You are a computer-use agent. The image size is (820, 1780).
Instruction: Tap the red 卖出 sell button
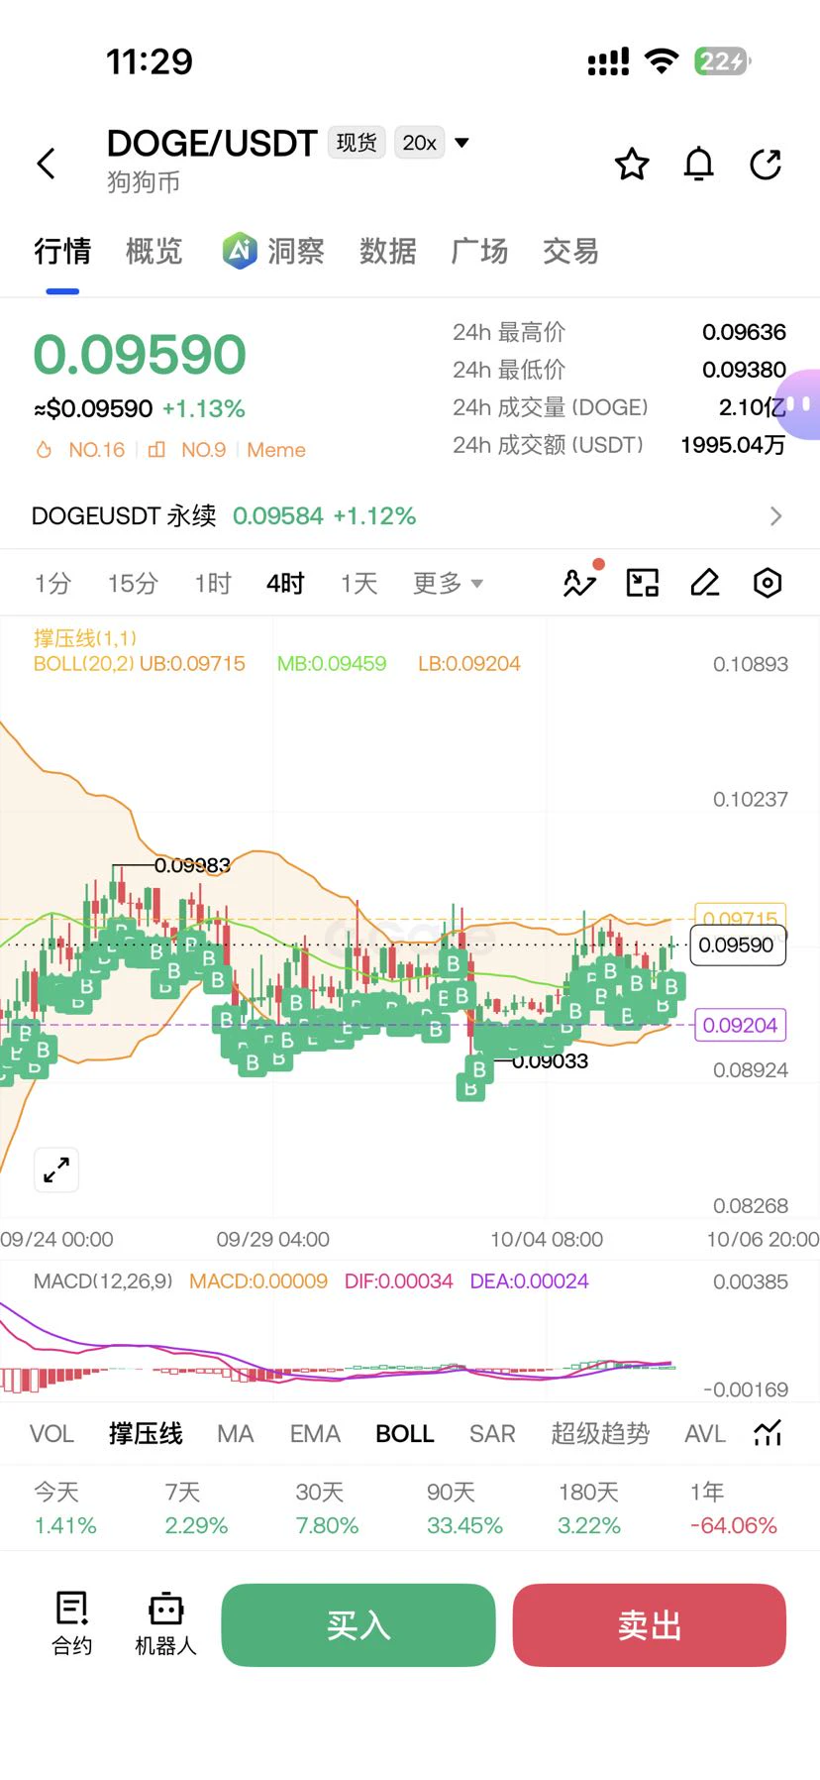tap(650, 1624)
